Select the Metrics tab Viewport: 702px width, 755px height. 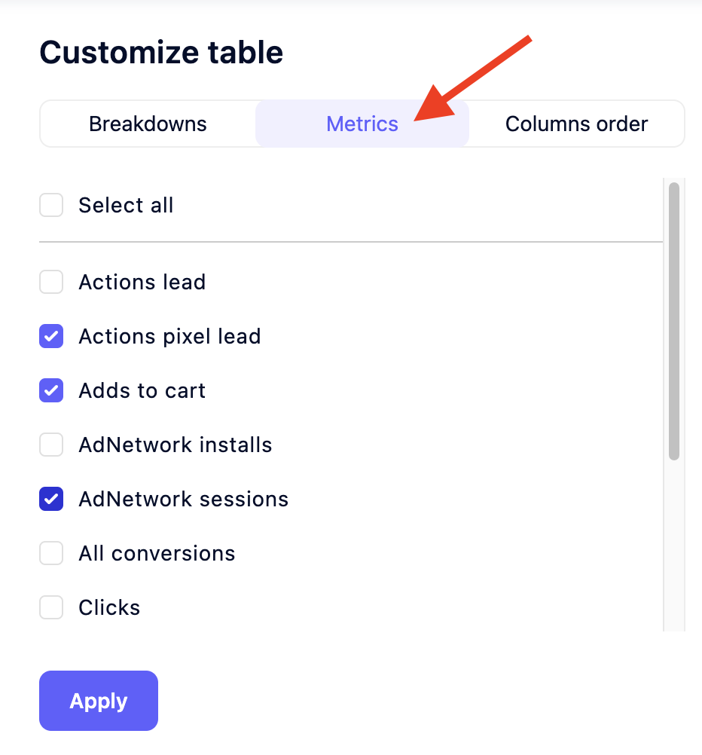click(x=362, y=124)
